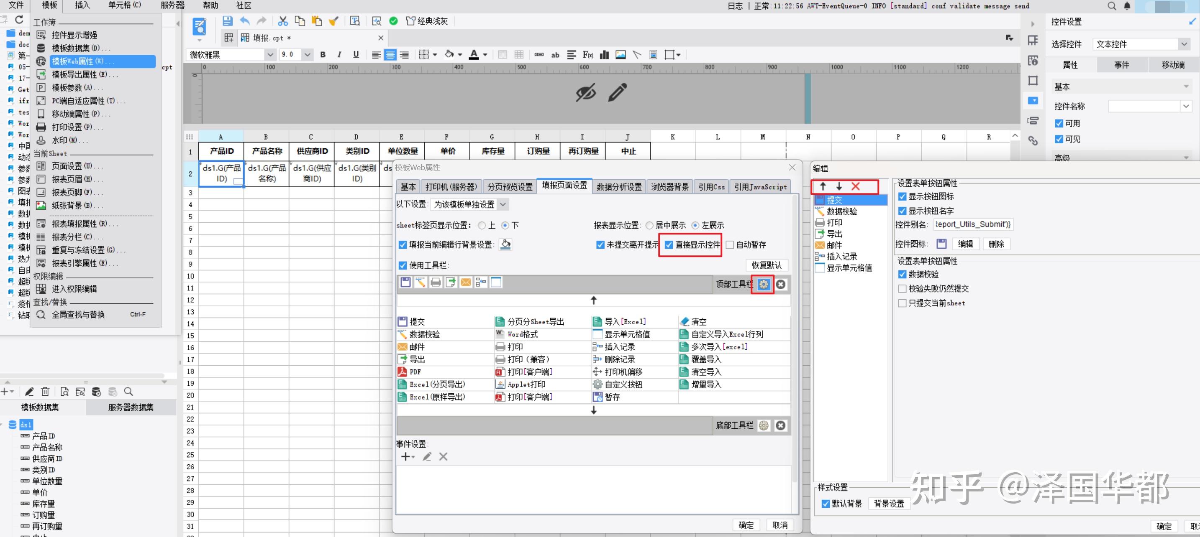
Task: Clear the bottom toolbar with X icon
Action: click(x=781, y=425)
